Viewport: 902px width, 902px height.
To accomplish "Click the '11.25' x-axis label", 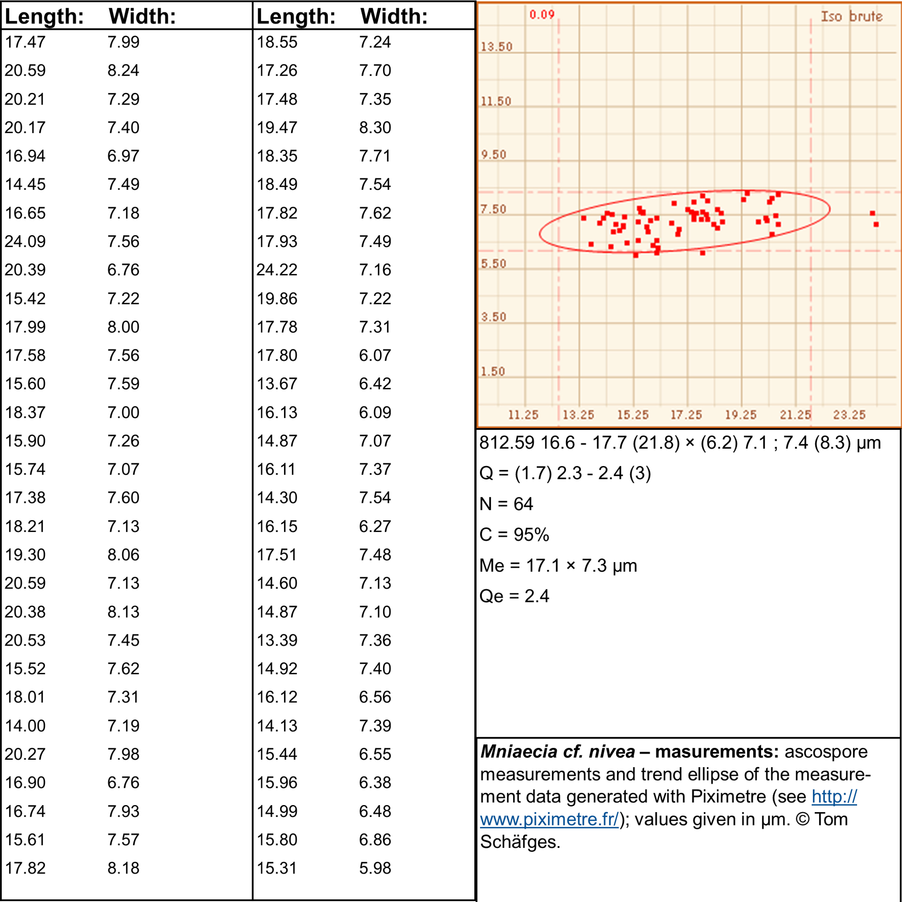I will pyautogui.click(x=523, y=415).
